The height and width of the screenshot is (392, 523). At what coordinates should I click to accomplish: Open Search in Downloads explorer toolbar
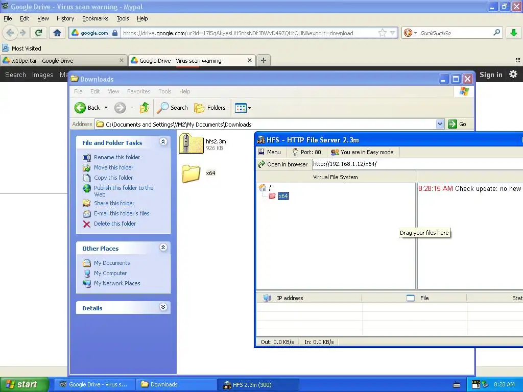pyautogui.click(x=173, y=108)
